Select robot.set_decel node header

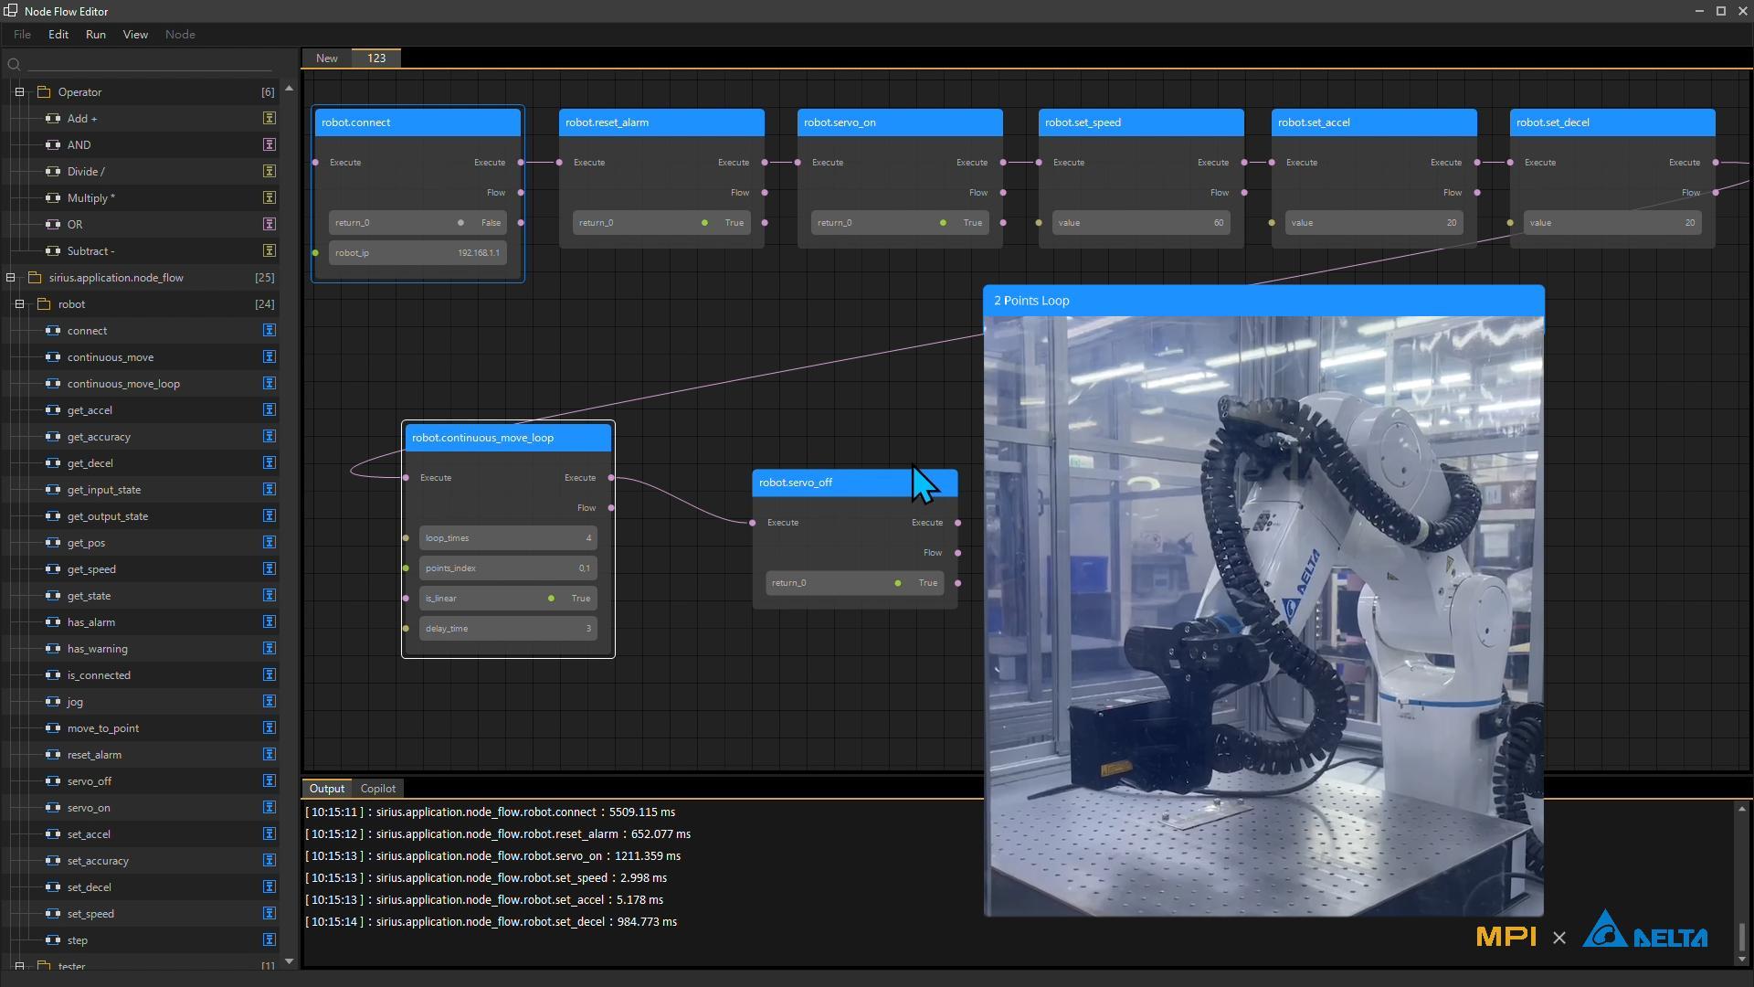[1612, 122]
